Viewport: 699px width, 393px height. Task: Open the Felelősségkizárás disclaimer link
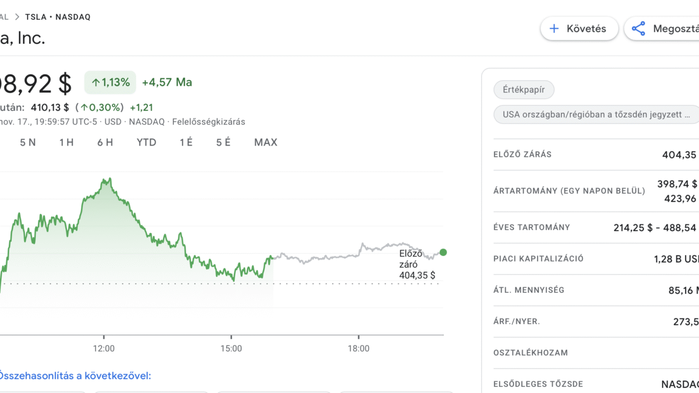tap(208, 121)
